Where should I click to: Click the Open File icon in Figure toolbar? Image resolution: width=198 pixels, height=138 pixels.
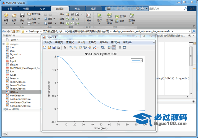click(49, 47)
